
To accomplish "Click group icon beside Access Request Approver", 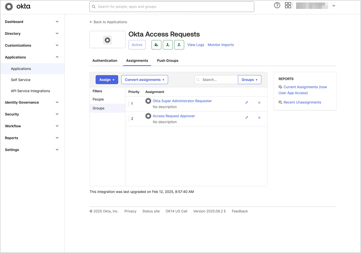I will [x=148, y=116].
